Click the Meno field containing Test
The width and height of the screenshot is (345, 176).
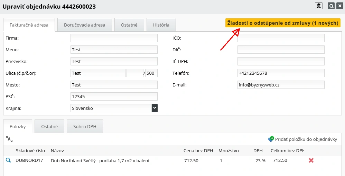(x=114, y=50)
